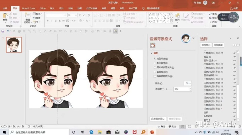
Task: Switch to the 设计 Design tab
Action: pyautogui.click(x=62, y=8)
